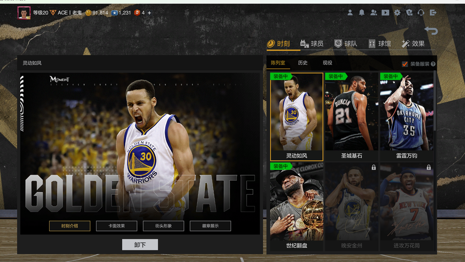
Task: Open the 历史 sub-tab
Action: point(303,63)
